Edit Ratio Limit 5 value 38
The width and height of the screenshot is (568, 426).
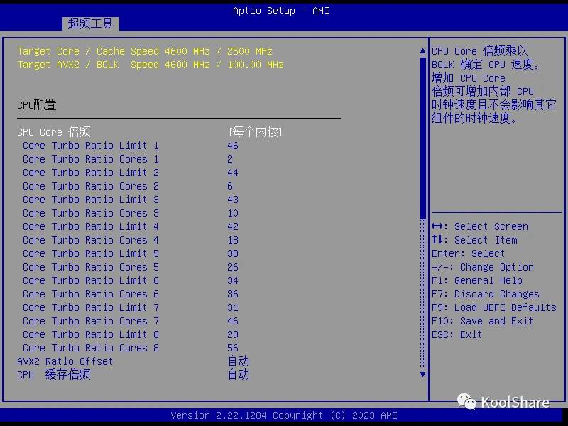pos(233,253)
